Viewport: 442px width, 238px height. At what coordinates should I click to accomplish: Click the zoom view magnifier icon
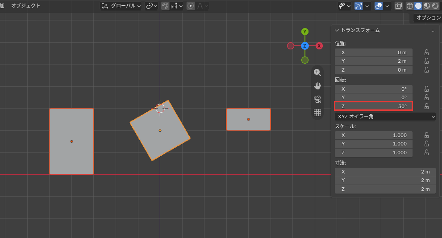coord(317,73)
